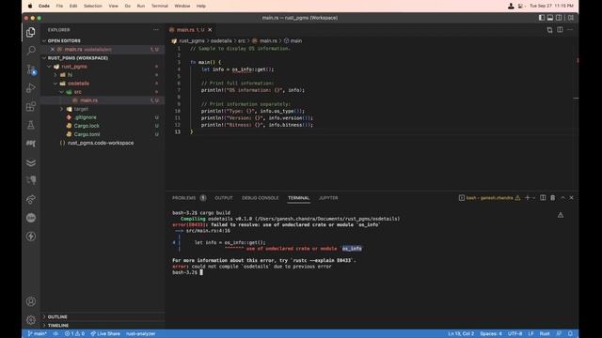Switch to the Jupyter tab
Image resolution: width=602 pixels, height=338 pixels.
[328, 198]
